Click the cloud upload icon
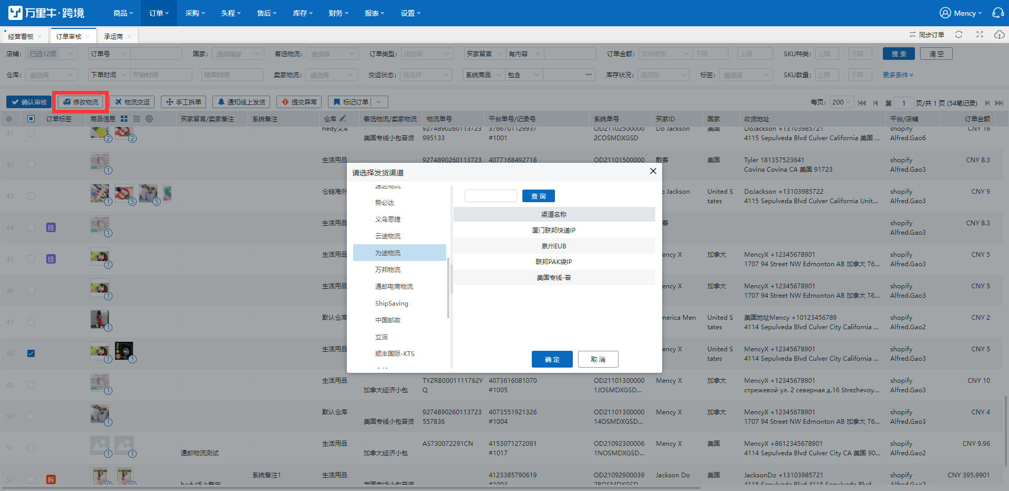Screen dimensions: 1009x491 pyautogui.click(x=999, y=35)
